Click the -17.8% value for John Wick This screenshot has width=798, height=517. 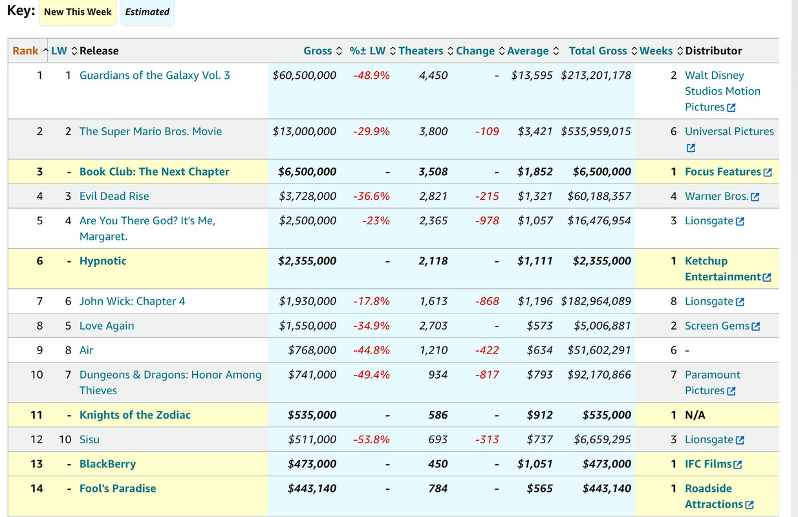[x=371, y=301]
